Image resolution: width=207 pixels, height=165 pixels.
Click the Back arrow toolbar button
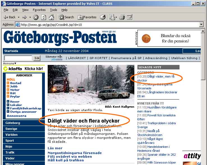coord(10,17)
